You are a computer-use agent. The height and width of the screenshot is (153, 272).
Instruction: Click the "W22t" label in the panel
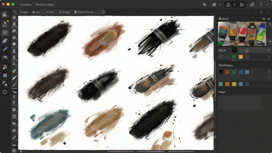point(222,50)
